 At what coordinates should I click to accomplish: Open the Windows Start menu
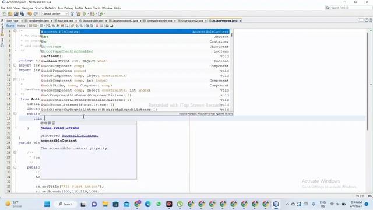click(x=47, y=204)
